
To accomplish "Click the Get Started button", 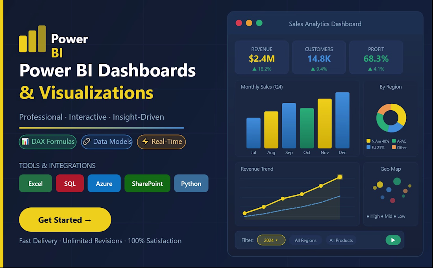I will coord(65,220).
